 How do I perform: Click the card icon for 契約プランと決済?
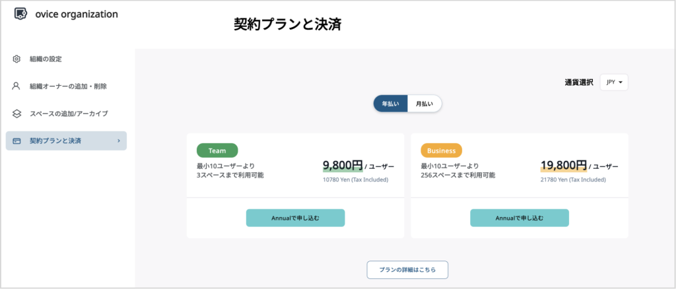click(17, 141)
